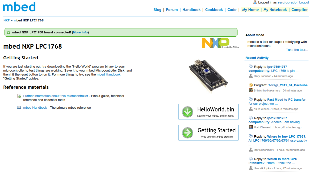
Task: Click Getting Started button, write your first program
Action: (208, 133)
